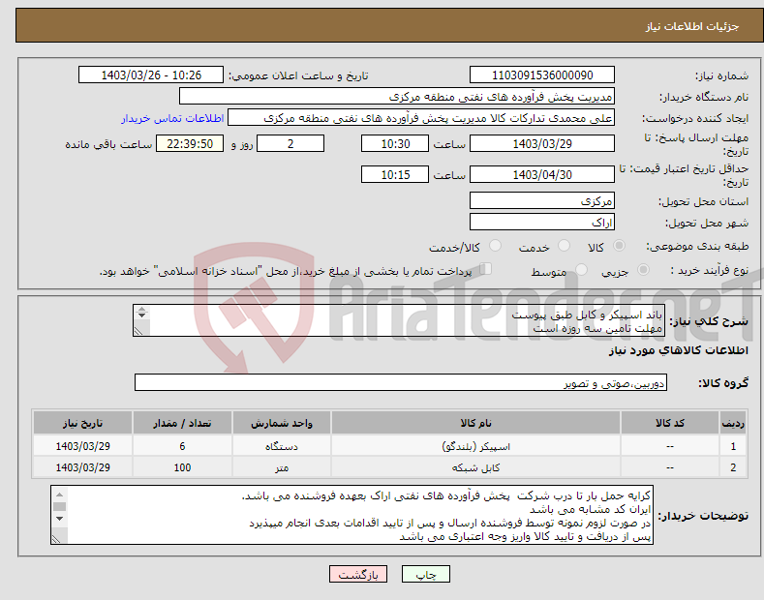Click need date 1403/03/29 in cable row

[83, 467]
